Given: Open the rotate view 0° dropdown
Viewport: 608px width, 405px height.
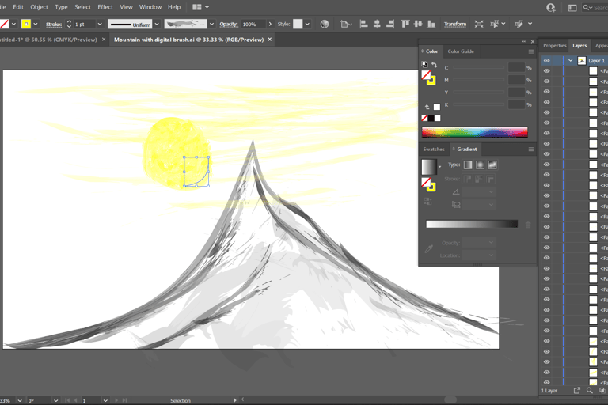Looking at the screenshot, I should point(56,401).
